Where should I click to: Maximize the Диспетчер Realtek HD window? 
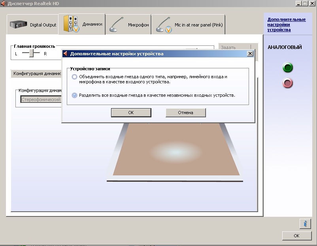click(305, 4)
